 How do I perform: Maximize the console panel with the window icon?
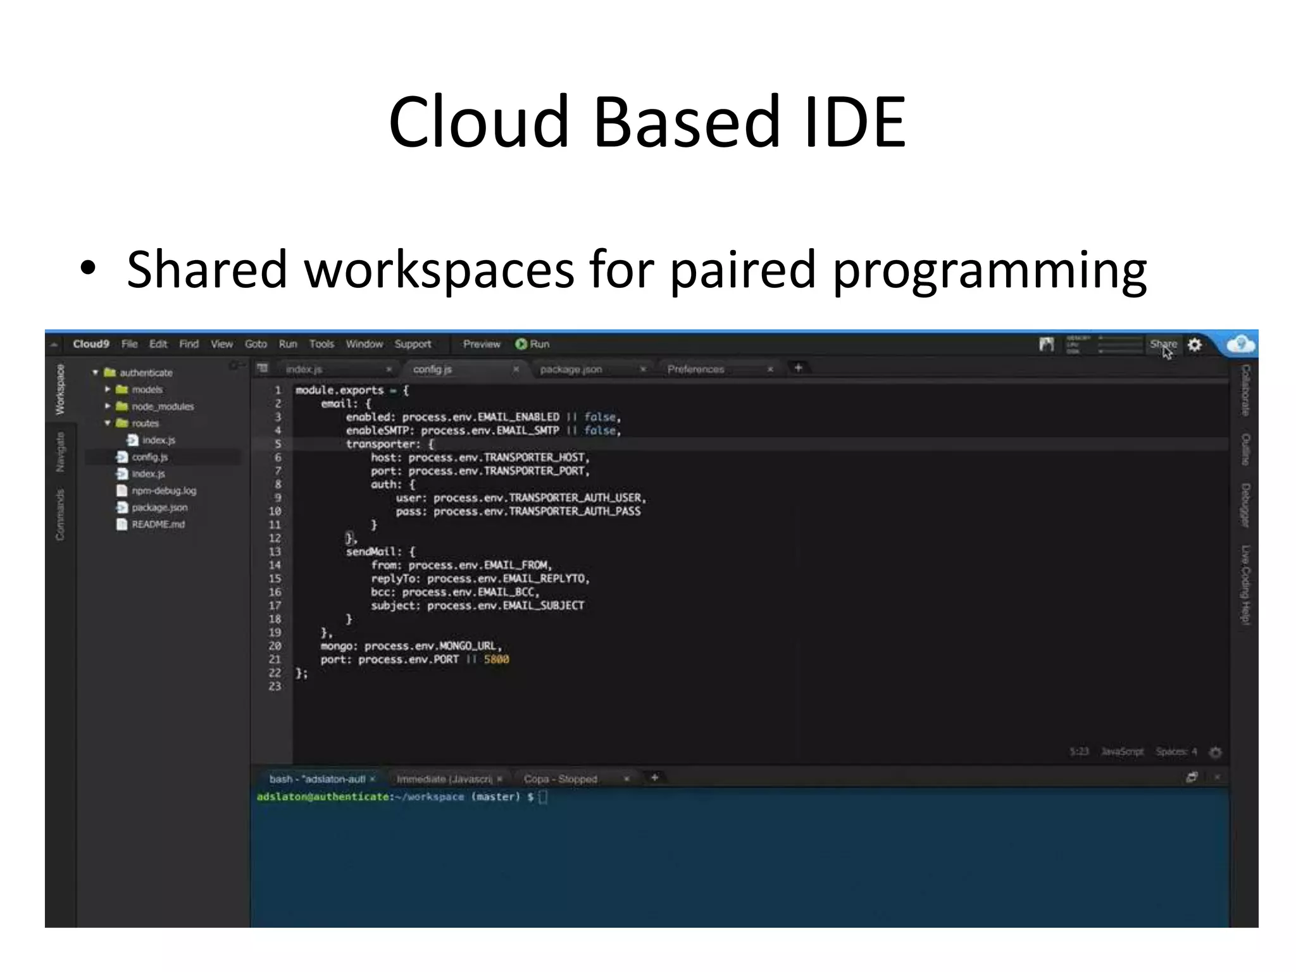[1192, 777]
